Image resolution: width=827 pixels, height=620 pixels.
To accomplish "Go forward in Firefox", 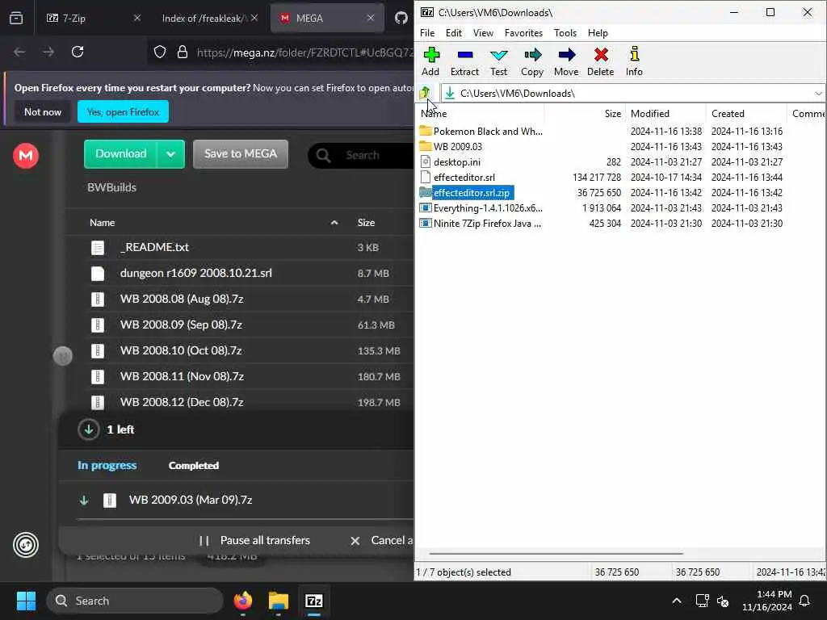I will (48, 52).
